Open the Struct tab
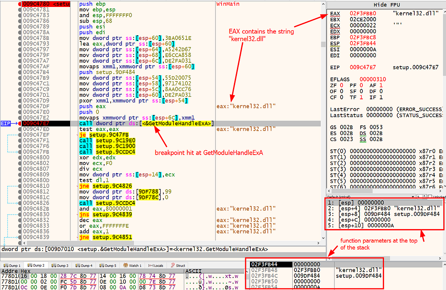The width and height of the screenshot is (446, 290). pyautogui.click(x=178, y=266)
